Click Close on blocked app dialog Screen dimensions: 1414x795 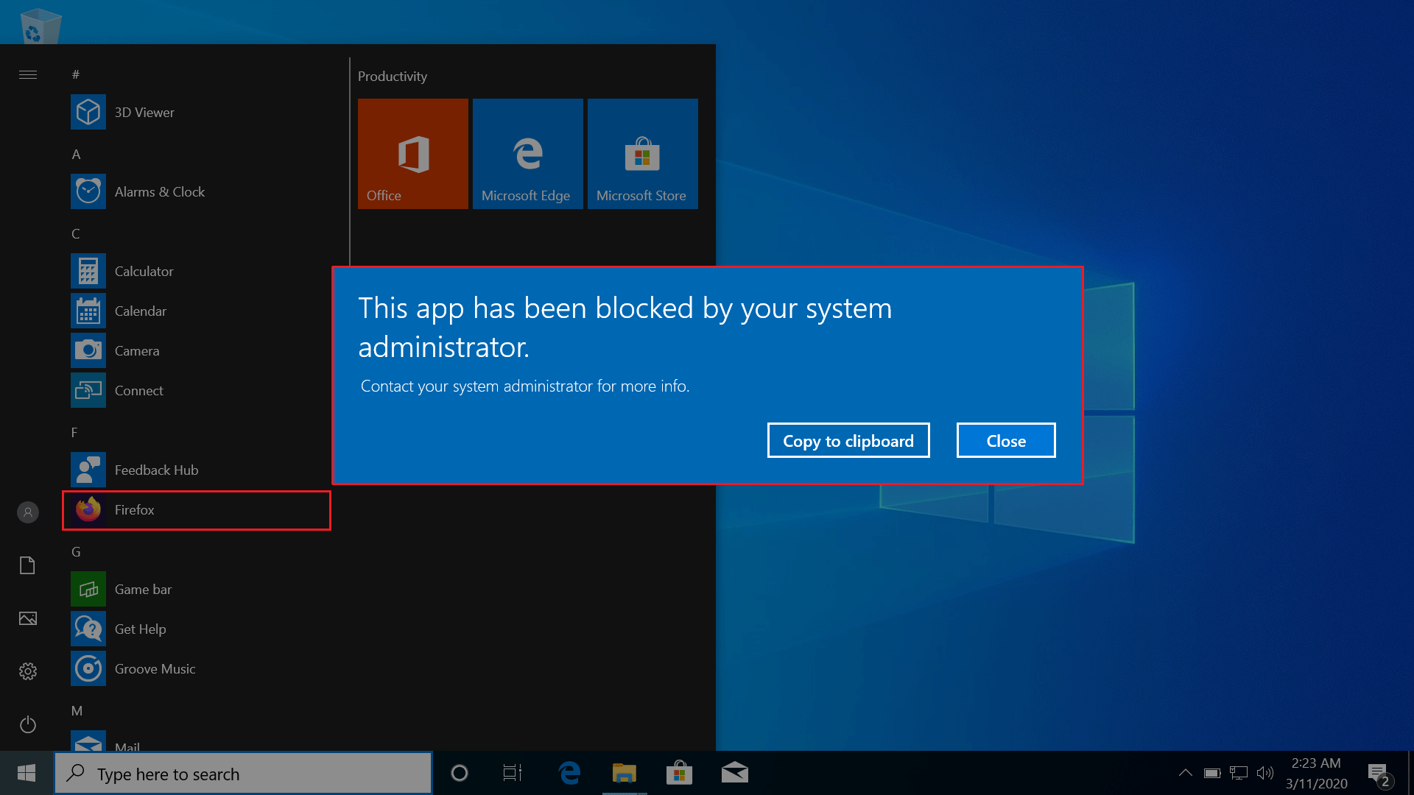(1006, 440)
